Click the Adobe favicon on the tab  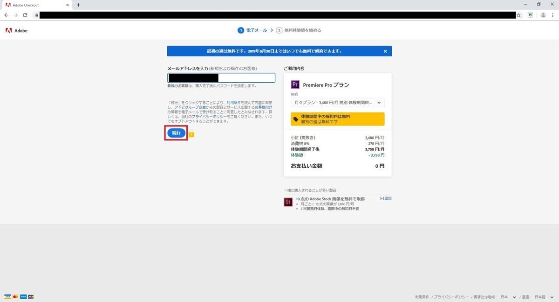(8, 5)
